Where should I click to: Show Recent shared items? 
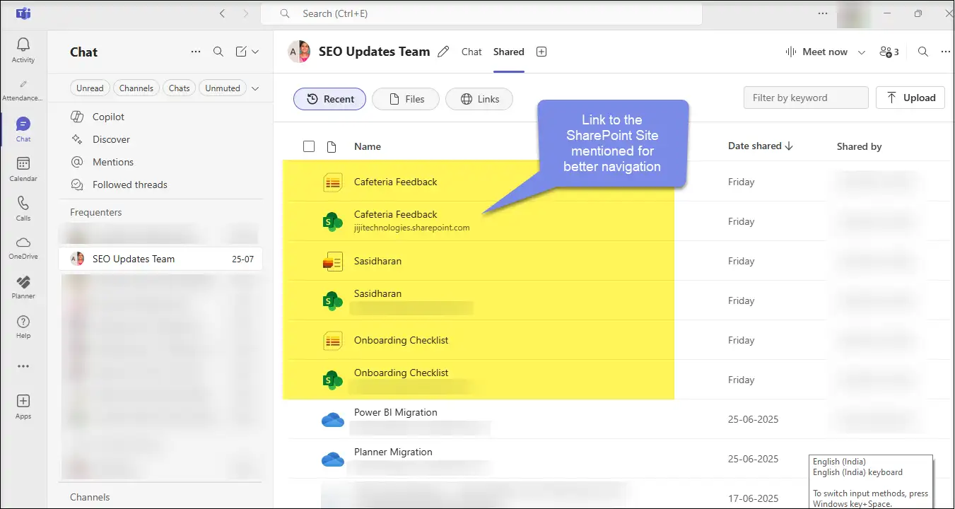[330, 99]
